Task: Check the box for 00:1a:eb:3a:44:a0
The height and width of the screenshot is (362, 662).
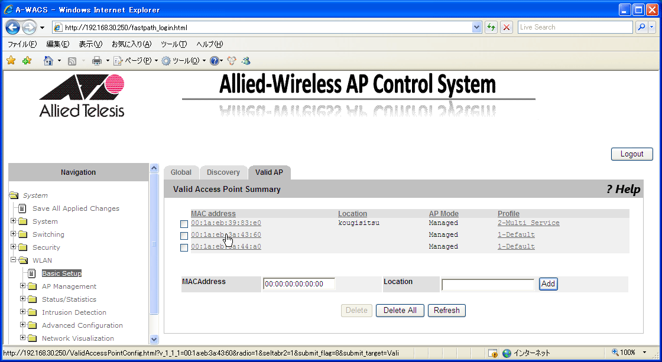Action: (x=184, y=247)
